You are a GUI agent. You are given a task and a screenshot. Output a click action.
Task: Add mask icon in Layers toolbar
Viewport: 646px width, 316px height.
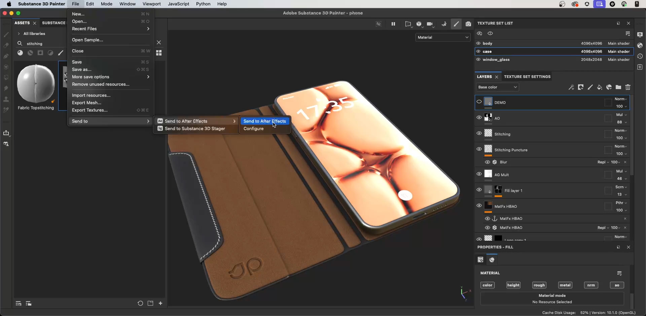pos(581,87)
